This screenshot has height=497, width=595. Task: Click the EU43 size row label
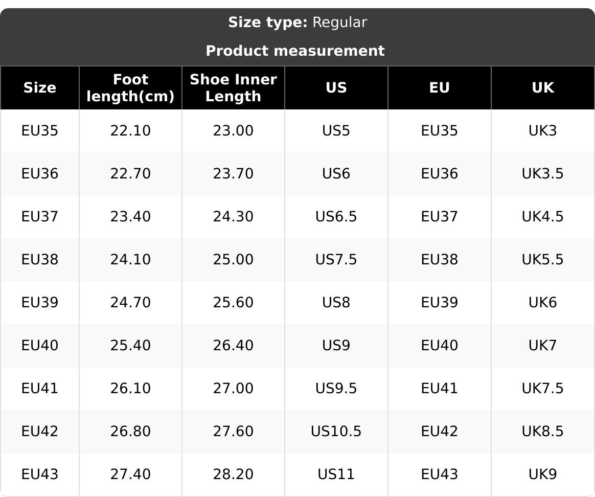pos(39,475)
